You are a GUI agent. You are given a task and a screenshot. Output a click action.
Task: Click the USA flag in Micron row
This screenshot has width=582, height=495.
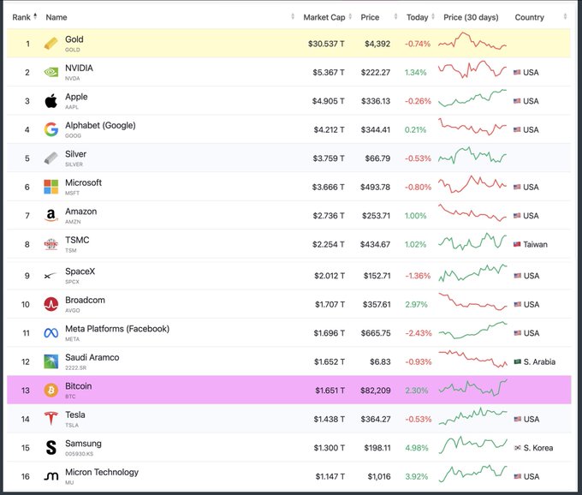point(518,476)
